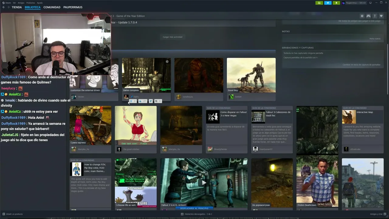Open the Не доремонтував screenshot
Screen dimensions: 389x219
point(272,183)
